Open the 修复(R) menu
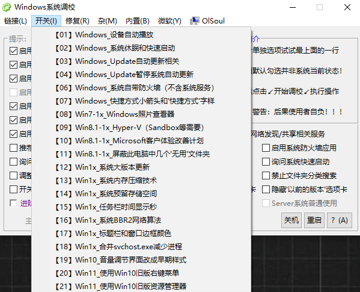 click(x=77, y=21)
